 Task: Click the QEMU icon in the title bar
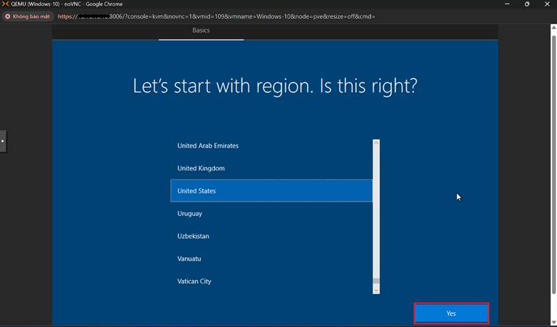point(5,4)
